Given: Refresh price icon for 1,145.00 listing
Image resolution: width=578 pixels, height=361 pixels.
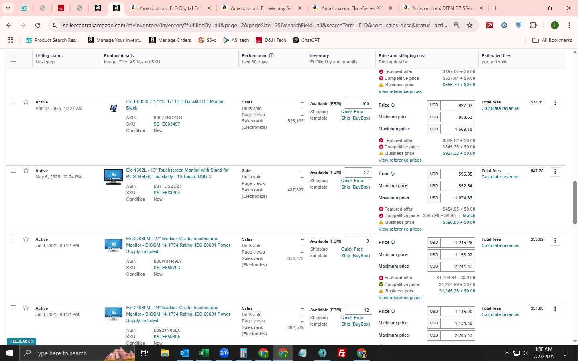Looking at the screenshot, I should click(x=393, y=311).
